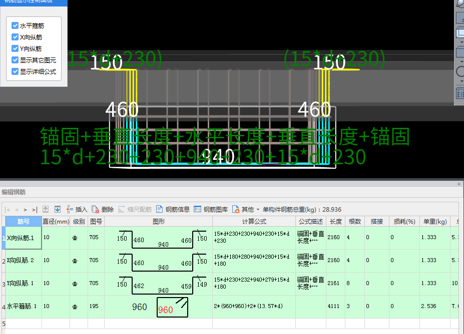Click the 损耗(%) column header
464x334 pixels.
[404, 221]
